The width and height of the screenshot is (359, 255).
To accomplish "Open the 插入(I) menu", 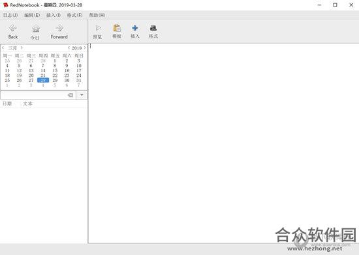I will [54, 15].
